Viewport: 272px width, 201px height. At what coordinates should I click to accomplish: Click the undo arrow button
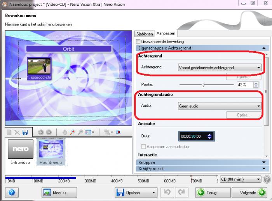point(167,192)
